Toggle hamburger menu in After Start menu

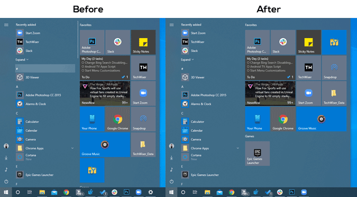tap(172, 24)
